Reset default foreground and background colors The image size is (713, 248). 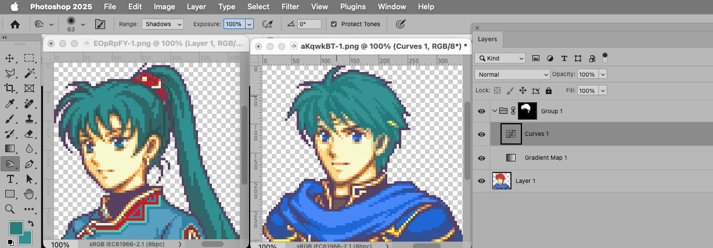point(11,242)
